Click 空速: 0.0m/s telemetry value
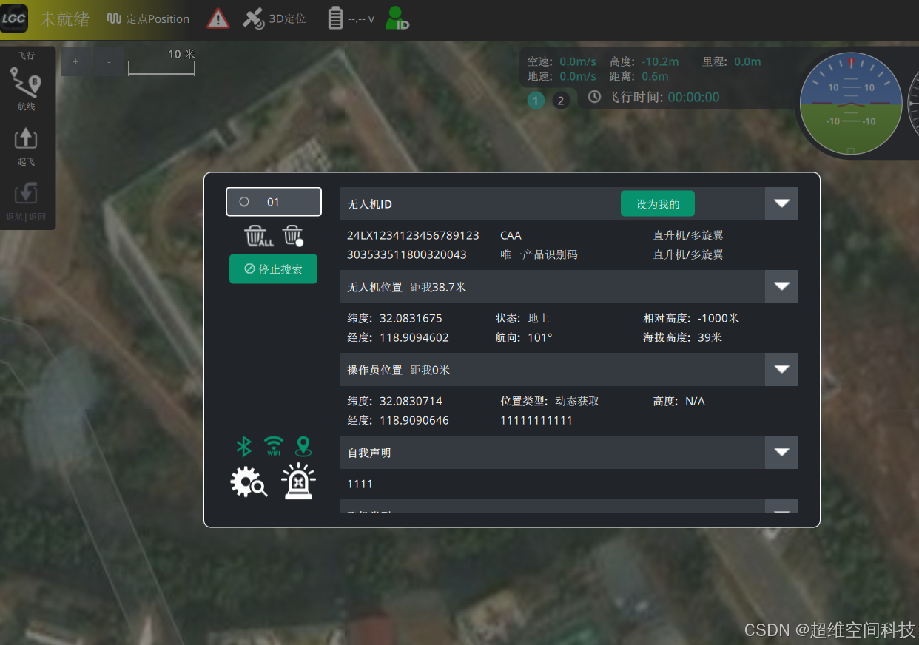Viewport: 919px width, 645px height. coord(562,61)
